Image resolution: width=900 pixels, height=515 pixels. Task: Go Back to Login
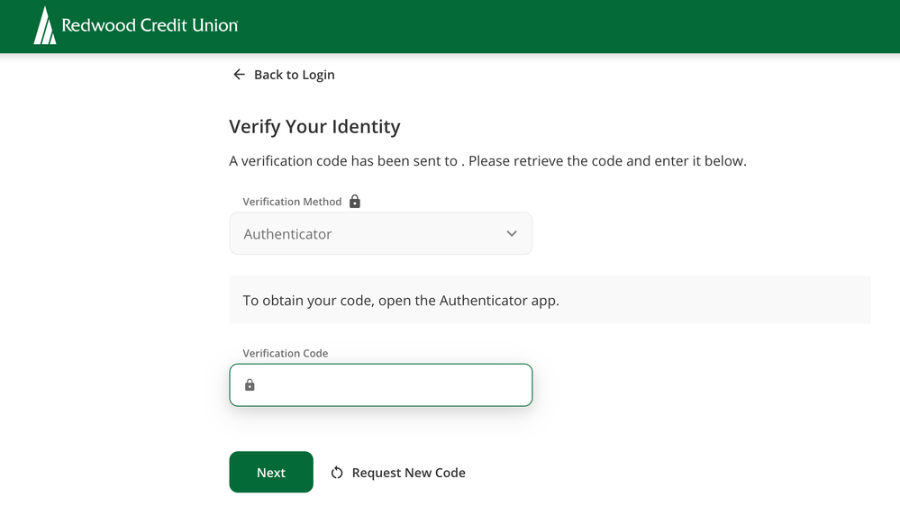point(294,75)
